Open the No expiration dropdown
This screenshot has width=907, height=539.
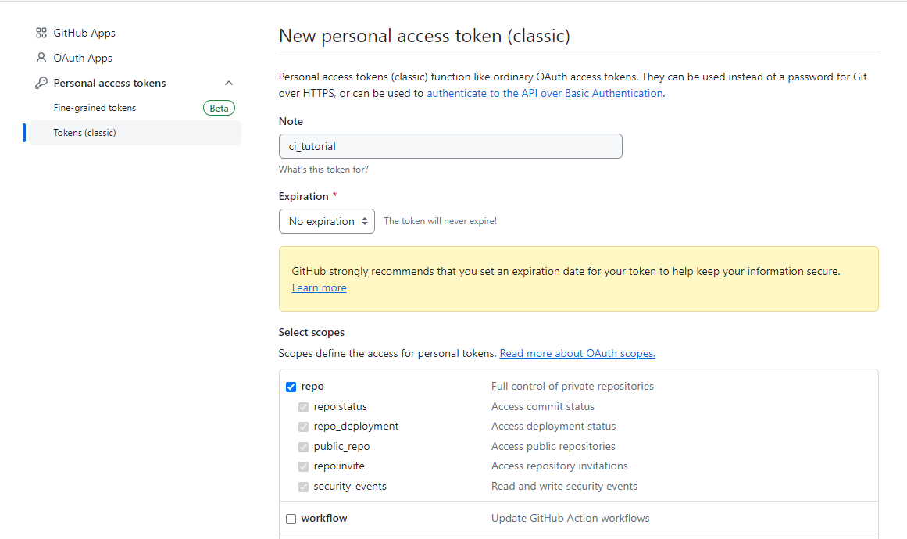pos(327,221)
